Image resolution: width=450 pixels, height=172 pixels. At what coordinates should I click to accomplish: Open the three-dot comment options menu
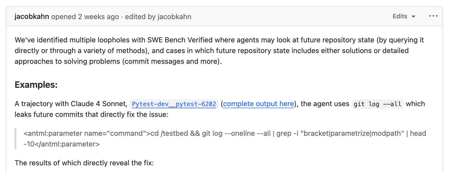pyautogui.click(x=433, y=16)
